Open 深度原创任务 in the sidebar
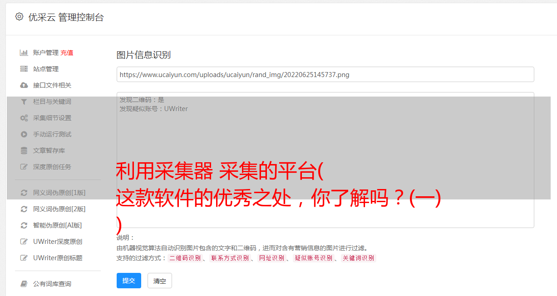Viewport: 557px width, 296px height. tap(52, 167)
